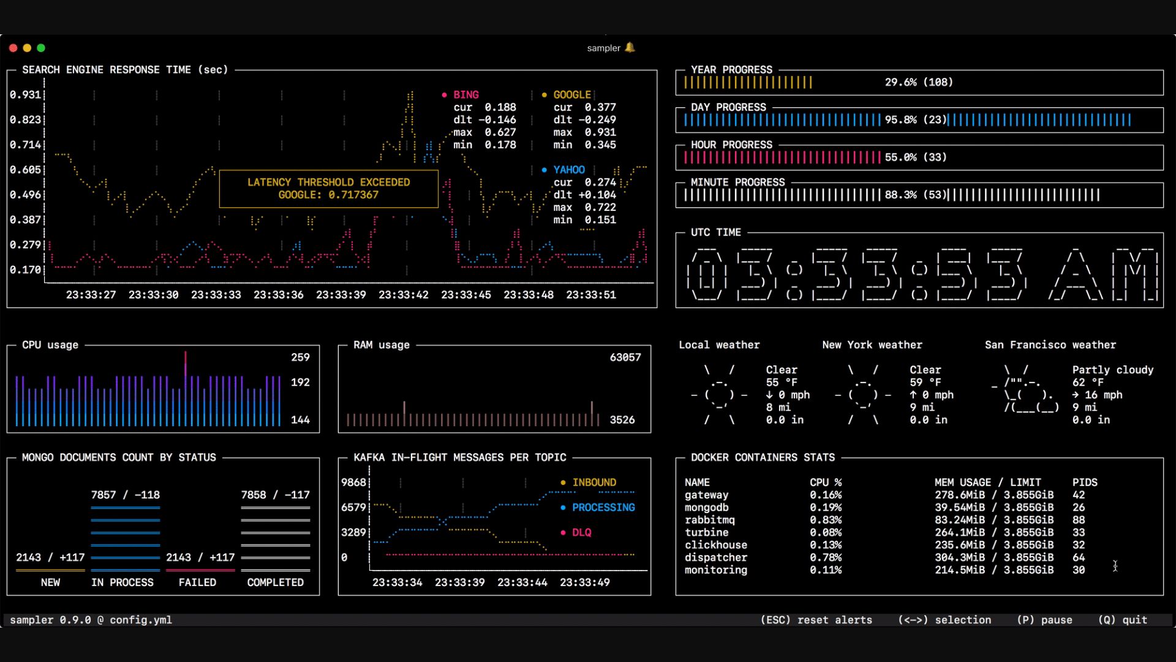The image size is (1176, 662).
Task: Expand the SEARCH ENGINE RESPONSE TIME panel
Action: (125, 69)
